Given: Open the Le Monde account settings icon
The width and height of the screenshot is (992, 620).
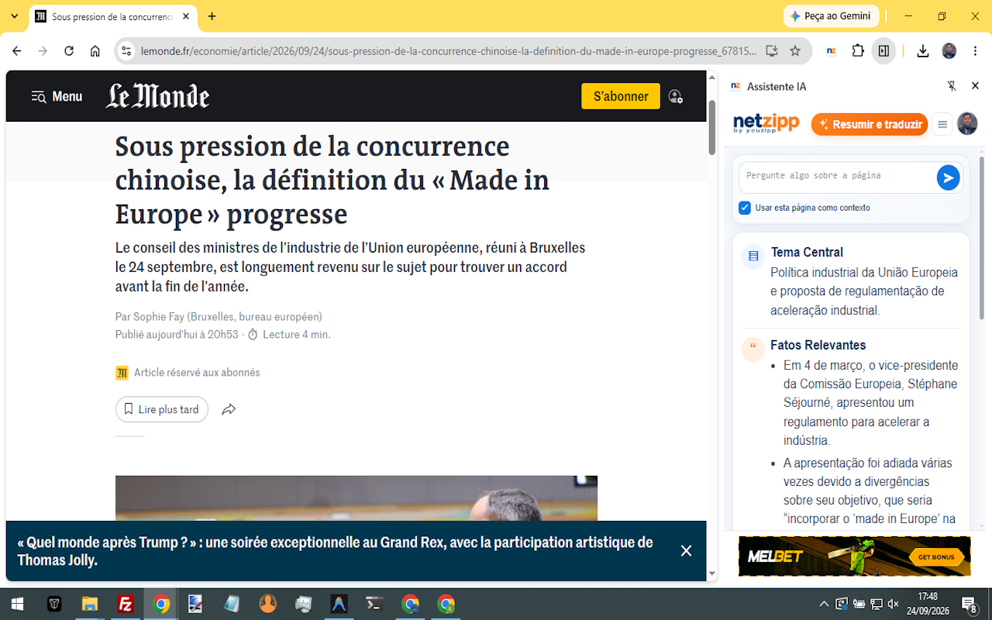Looking at the screenshot, I should point(676,97).
